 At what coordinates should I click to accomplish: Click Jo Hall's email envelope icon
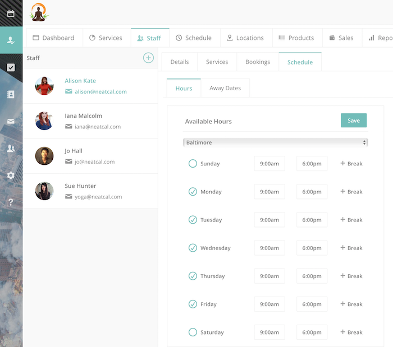pyautogui.click(x=68, y=161)
